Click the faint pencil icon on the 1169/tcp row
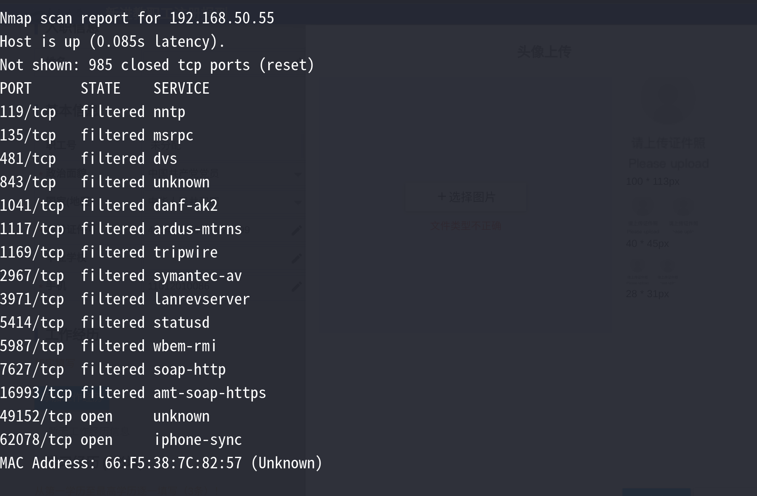 297,258
